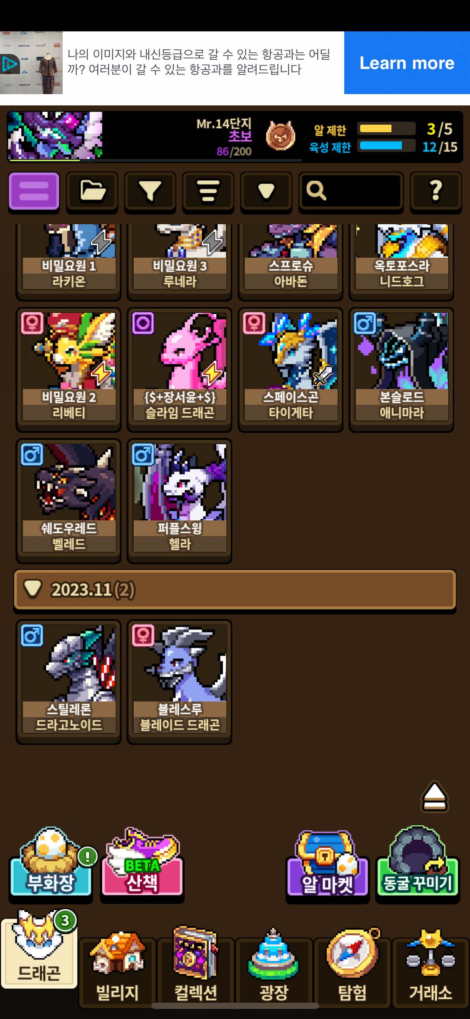This screenshot has width=470, height=1019.
Task: Toggle the purple list view button
Action: 34,191
